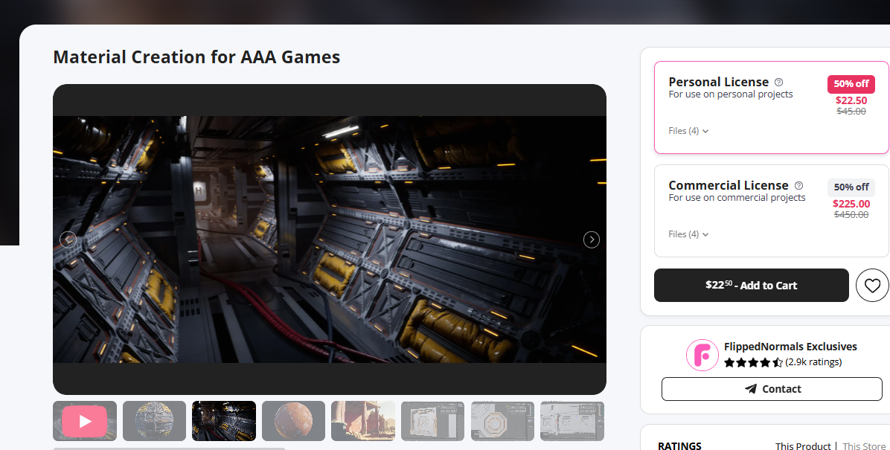Click the next arrow in the image carousel
The image size is (890, 450).
[592, 240]
